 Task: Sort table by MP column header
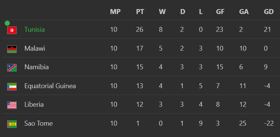(115, 12)
